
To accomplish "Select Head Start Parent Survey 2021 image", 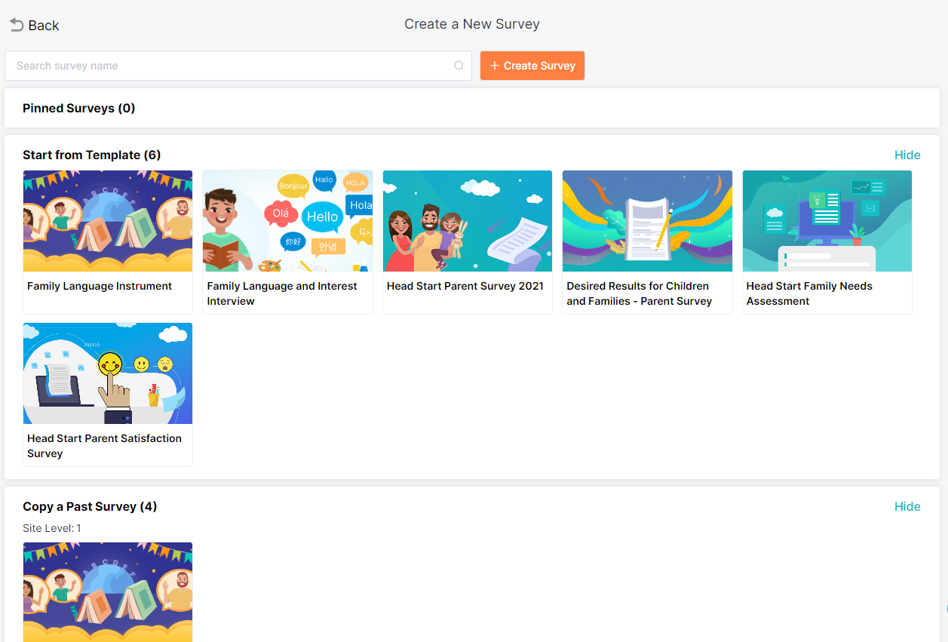I will (468, 221).
